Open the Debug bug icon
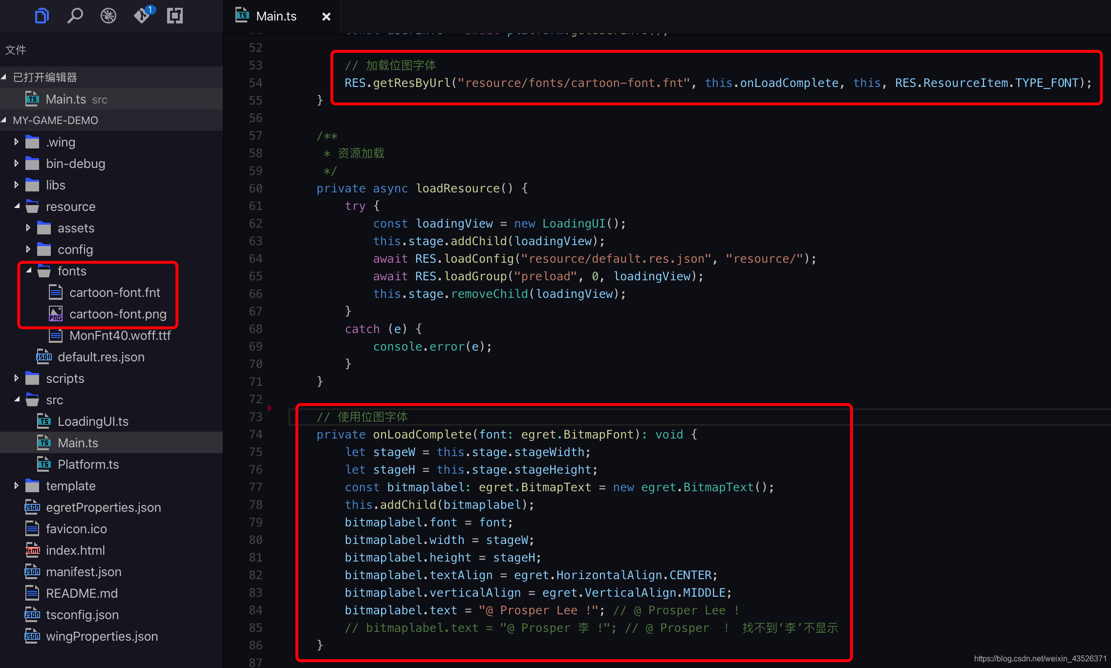The height and width of the screenshot is (668, 1111). click(108, 16)
